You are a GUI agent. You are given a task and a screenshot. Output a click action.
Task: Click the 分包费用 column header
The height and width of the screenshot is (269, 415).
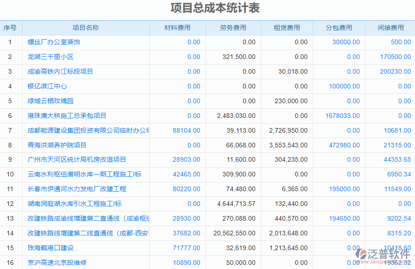(339, 28)
